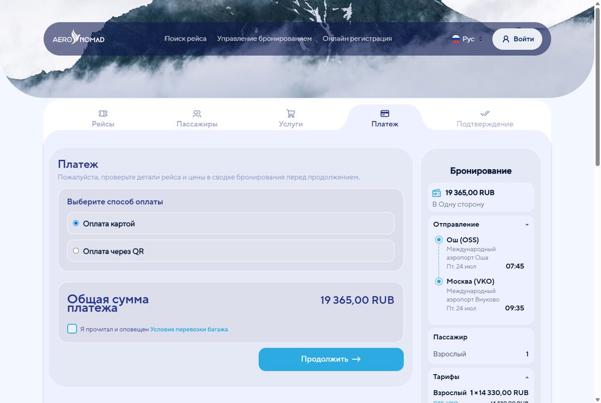Image resolution: width=601 pixels, height=403 pixels.
Task: Click the arrow icon on Продолжить button
Action: 356,359
